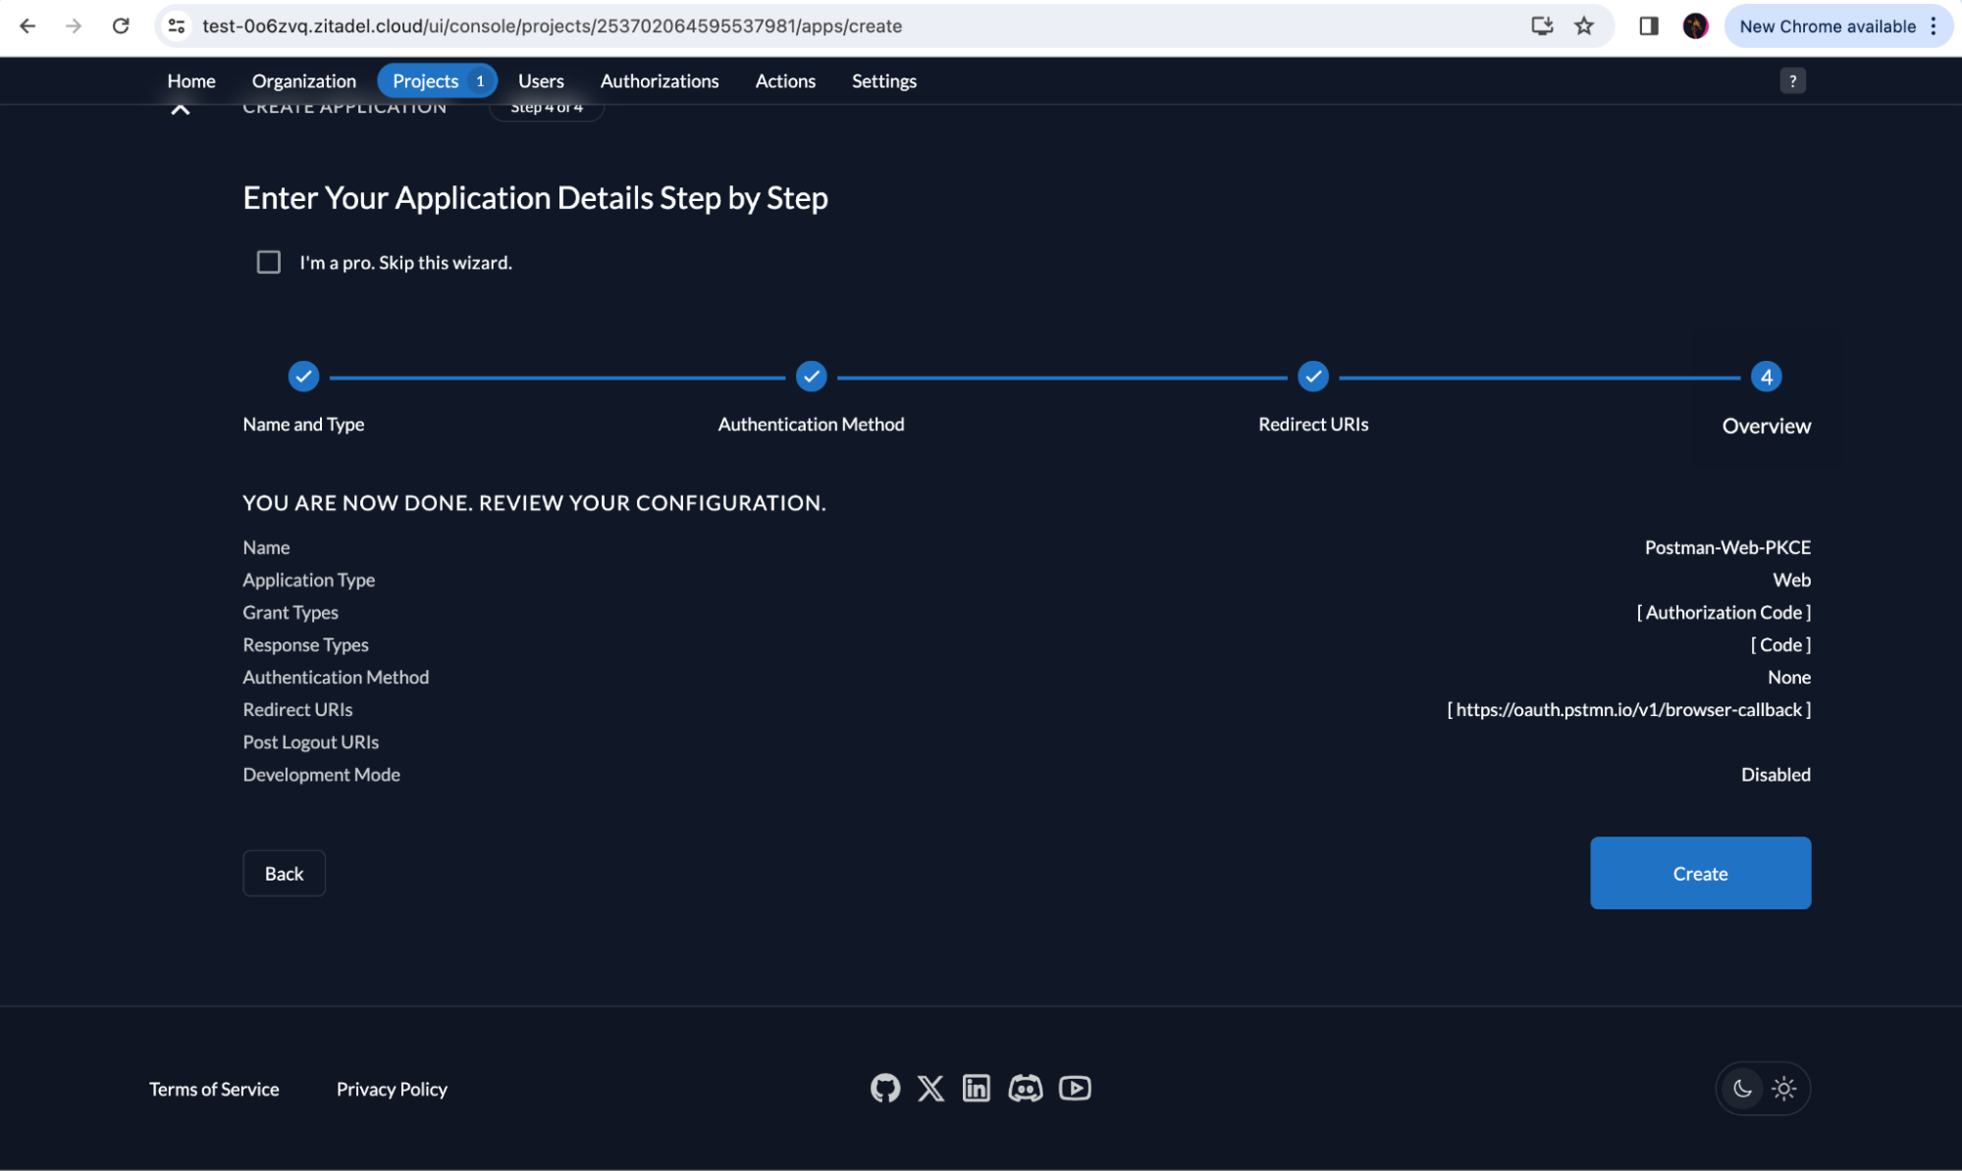Screen dimensions: 1962x1171
Task: Click the Back button
Action: point(283,873)
